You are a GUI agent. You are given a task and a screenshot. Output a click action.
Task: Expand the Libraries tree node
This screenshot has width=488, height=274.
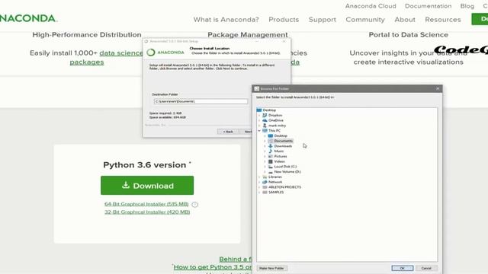point(259,177)
